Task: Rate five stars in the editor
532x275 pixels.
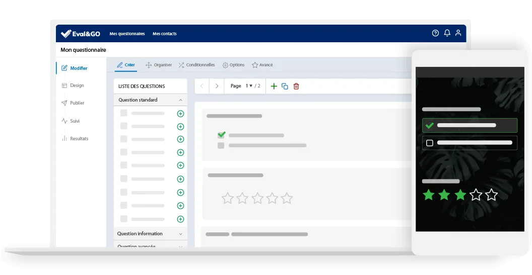Action: (287, 198)
